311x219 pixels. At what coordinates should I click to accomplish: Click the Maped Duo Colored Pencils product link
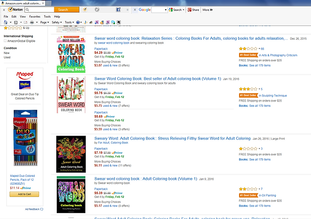[x=22, y=180]
